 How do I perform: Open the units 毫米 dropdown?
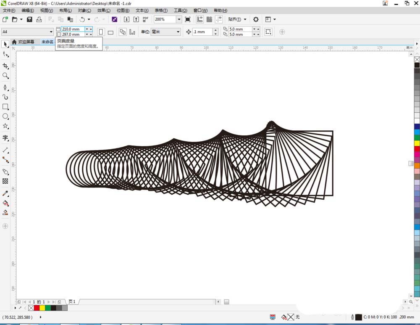point(178,32)
